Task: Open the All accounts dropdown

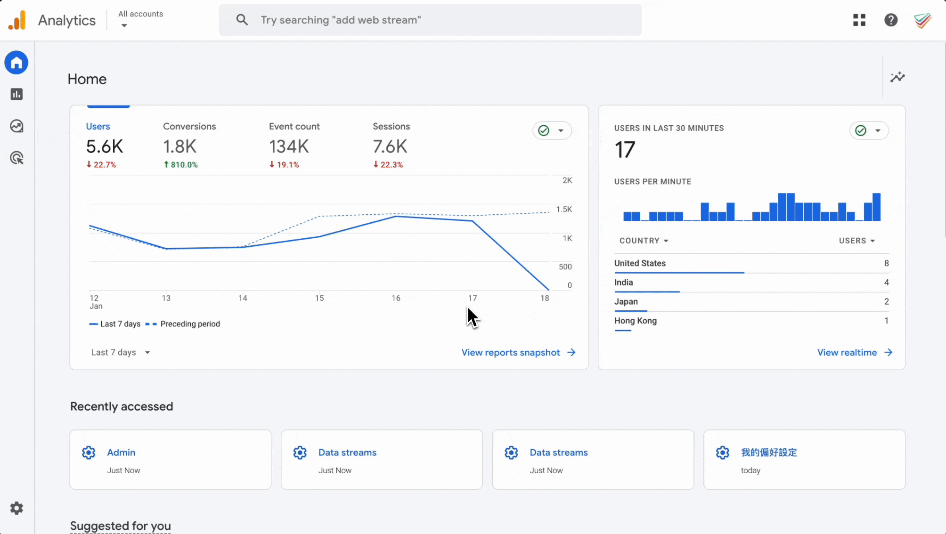Action: tap(140, 20)
